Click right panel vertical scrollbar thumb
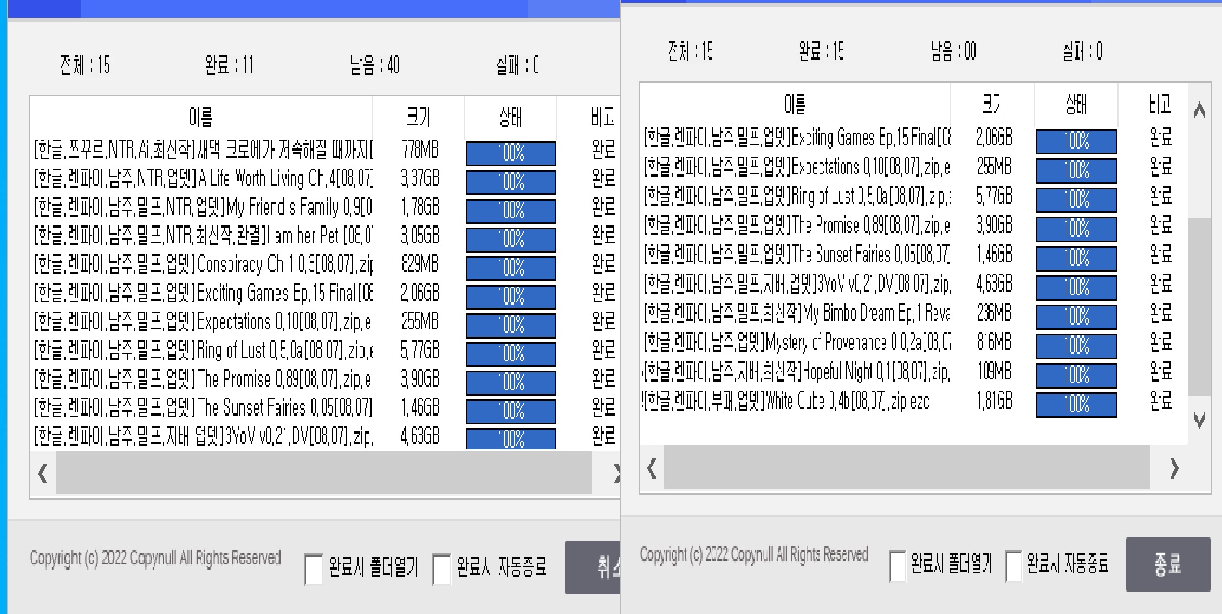The image size is (1222, 614). [x=1199, y=306]
